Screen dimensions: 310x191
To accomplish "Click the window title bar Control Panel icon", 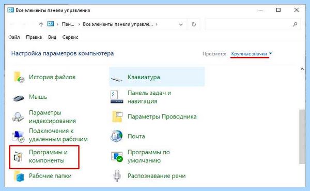I will [x=11, y=10].
